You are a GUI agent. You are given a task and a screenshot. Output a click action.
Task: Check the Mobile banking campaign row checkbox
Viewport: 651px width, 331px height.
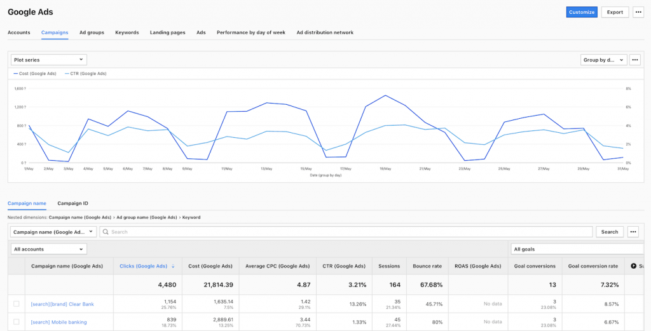[17, 322]
